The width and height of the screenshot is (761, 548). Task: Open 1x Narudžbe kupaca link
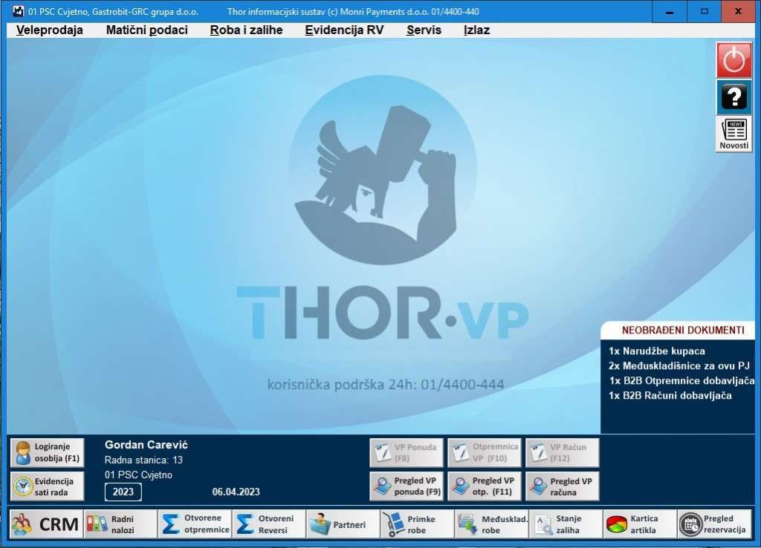(x=657, y=351)
